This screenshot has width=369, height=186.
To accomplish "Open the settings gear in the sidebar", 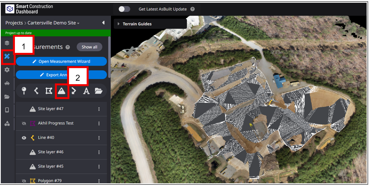I will coord(7,70).
